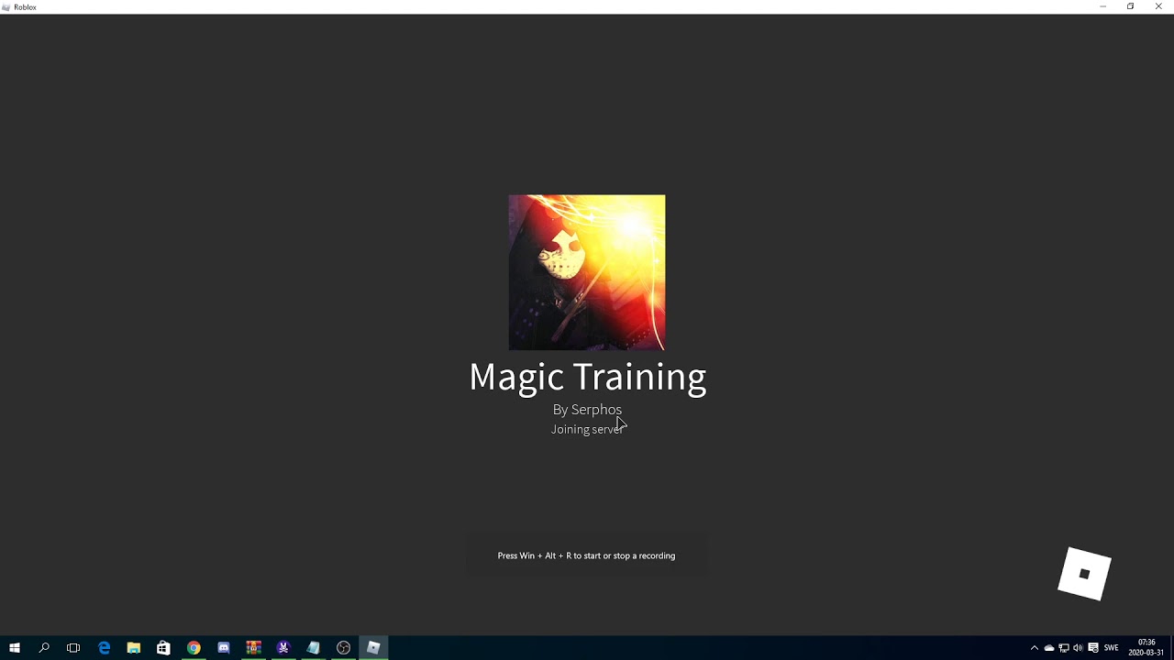
Task: Show hidden system tray icons
Action: click(x=1035, y=648)
